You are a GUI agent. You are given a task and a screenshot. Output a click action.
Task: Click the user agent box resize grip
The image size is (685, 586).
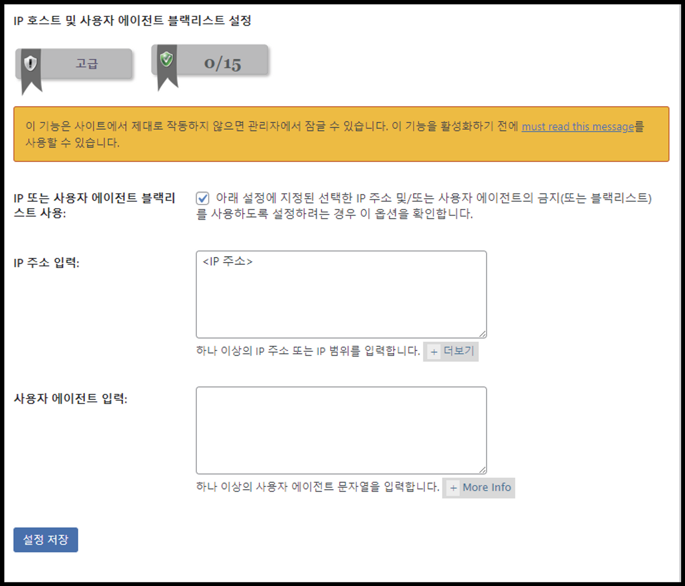482,470
